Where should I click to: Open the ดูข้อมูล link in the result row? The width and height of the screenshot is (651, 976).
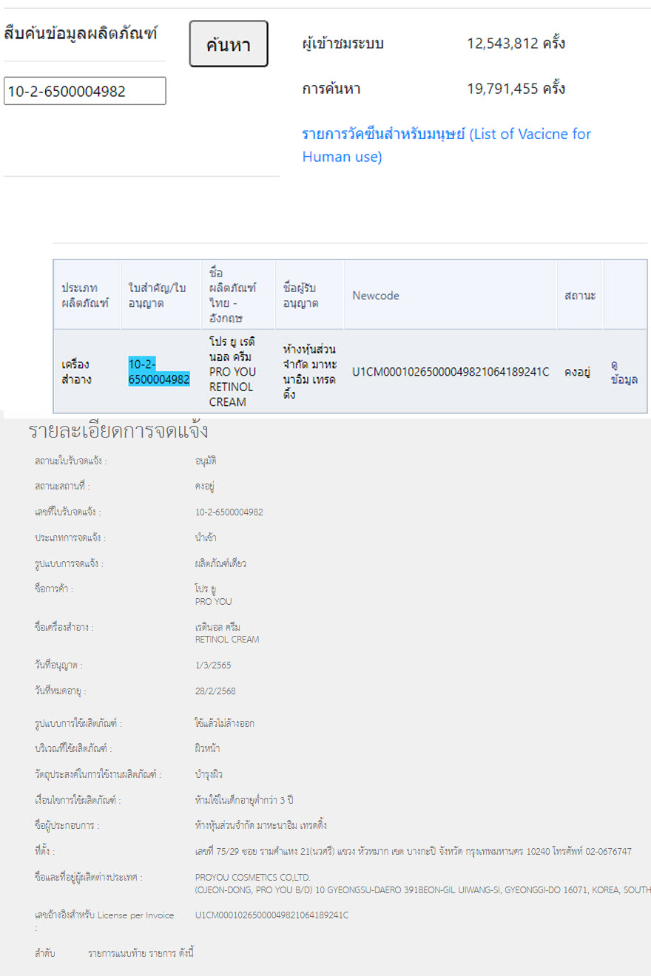tap(624, 372)
